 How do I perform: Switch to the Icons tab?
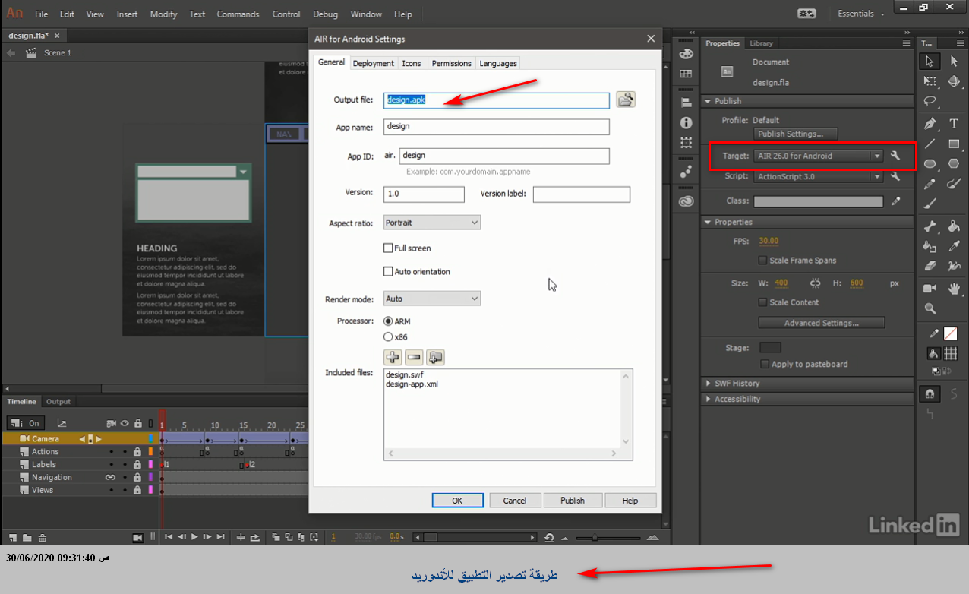point(412,63)
